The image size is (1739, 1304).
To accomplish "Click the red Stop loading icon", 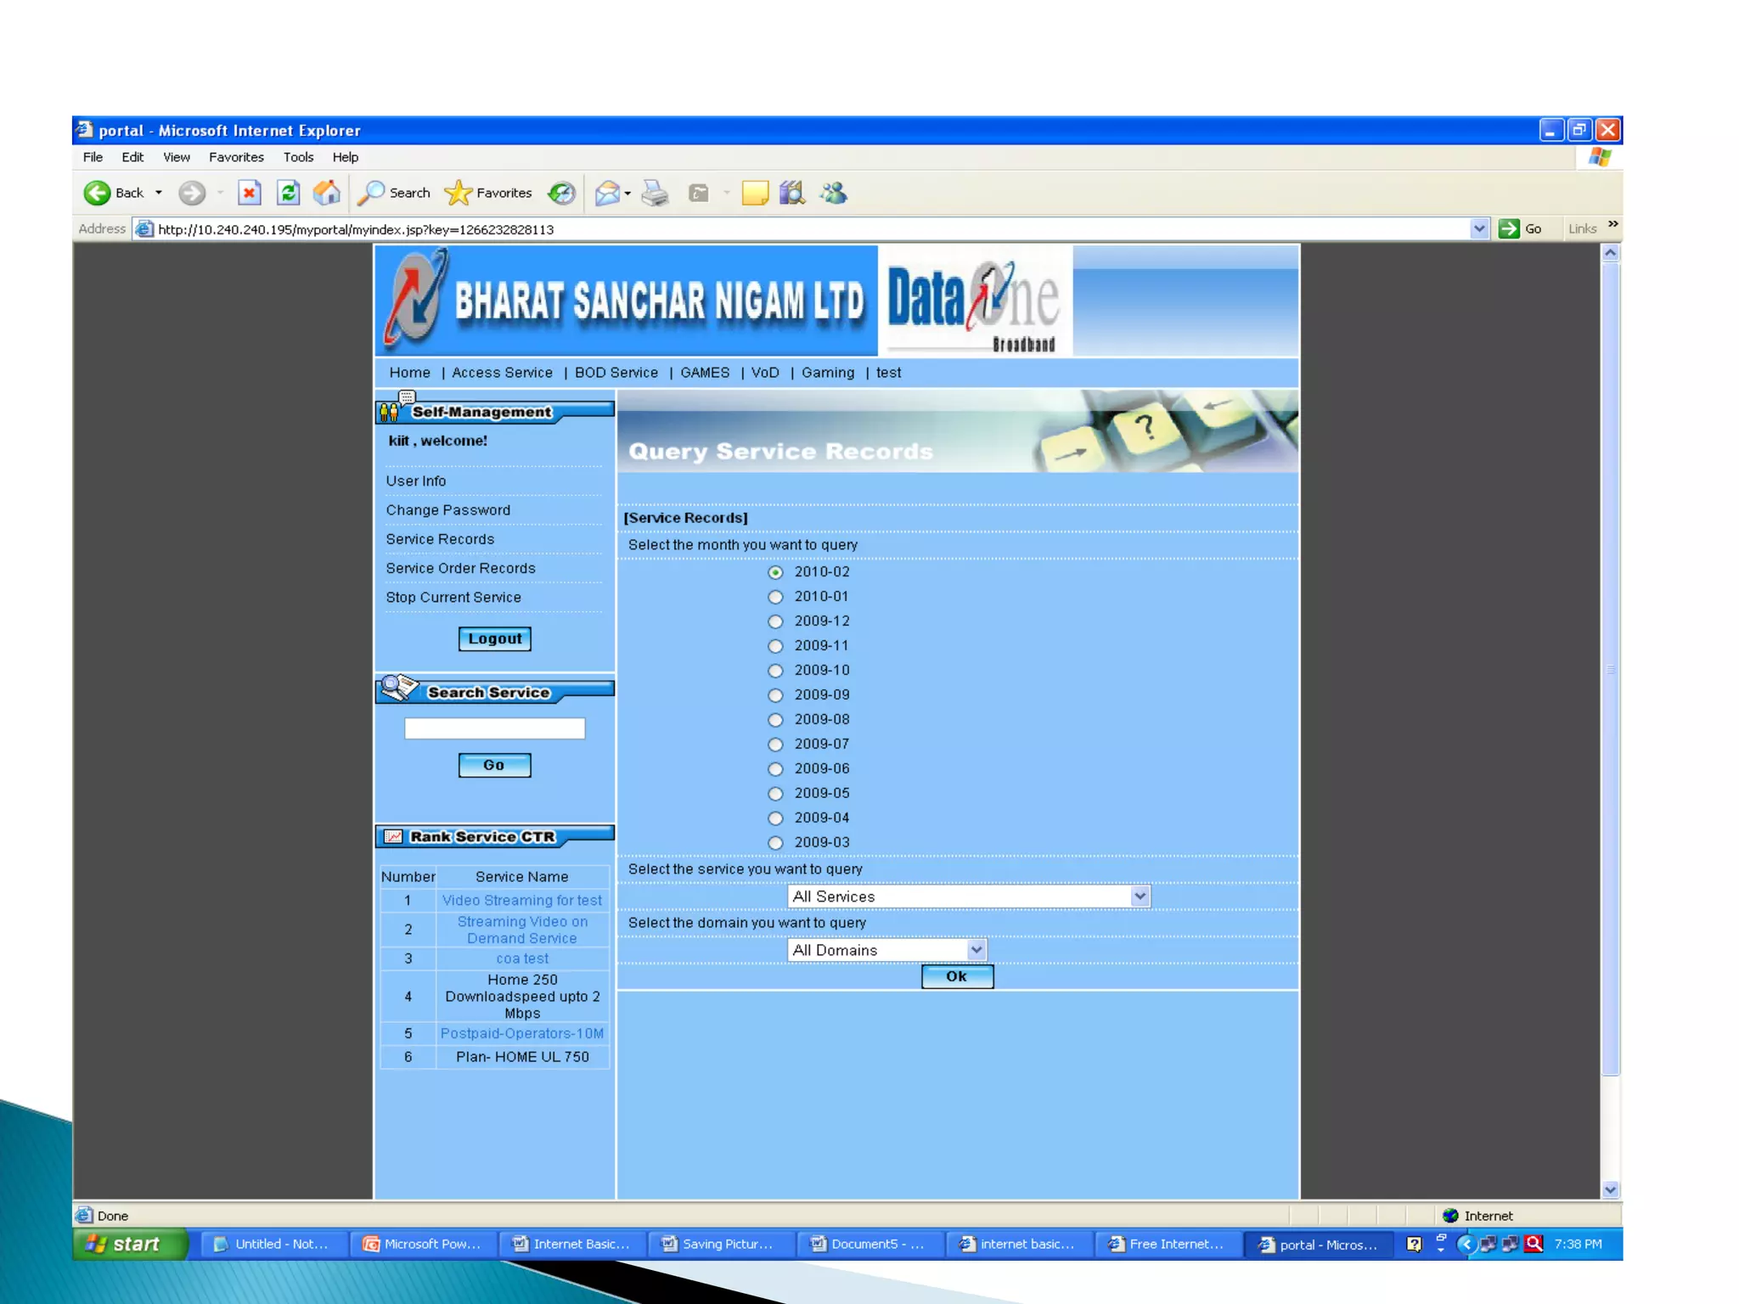I will click(x=249, y=193).
